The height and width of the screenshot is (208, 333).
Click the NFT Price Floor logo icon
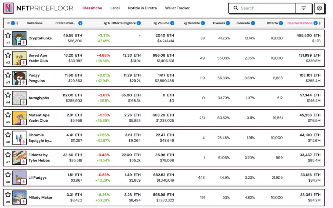coord(8,8)
